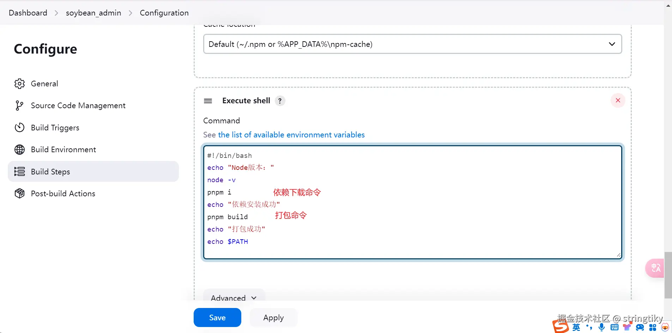Viewport: 672px width, 333px height.
Task: Expand the Advanced options
Action: tap(234, 298)
